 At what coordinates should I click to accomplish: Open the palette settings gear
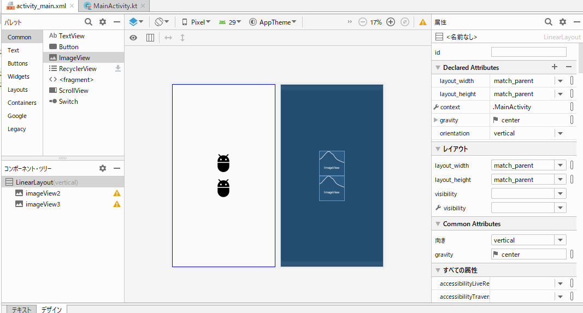(103, 22)
